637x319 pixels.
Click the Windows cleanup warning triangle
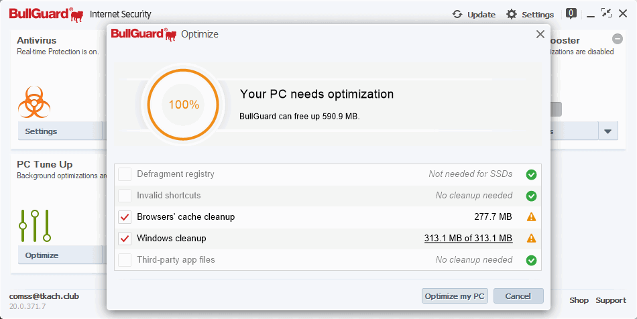[x=532, y=239]
